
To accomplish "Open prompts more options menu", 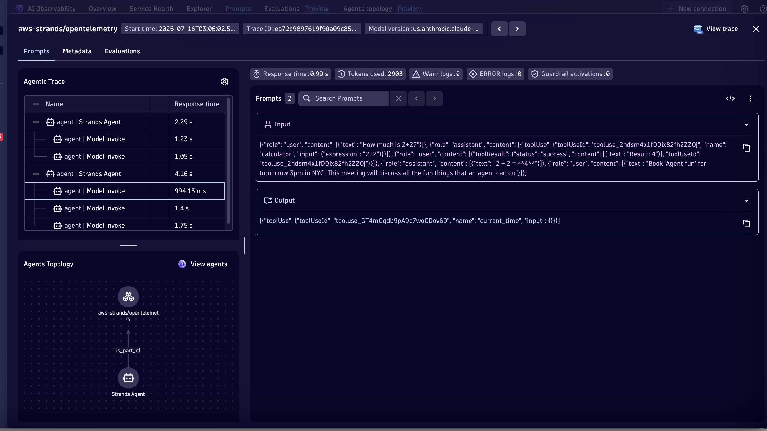I will click(x=750, y=98).
